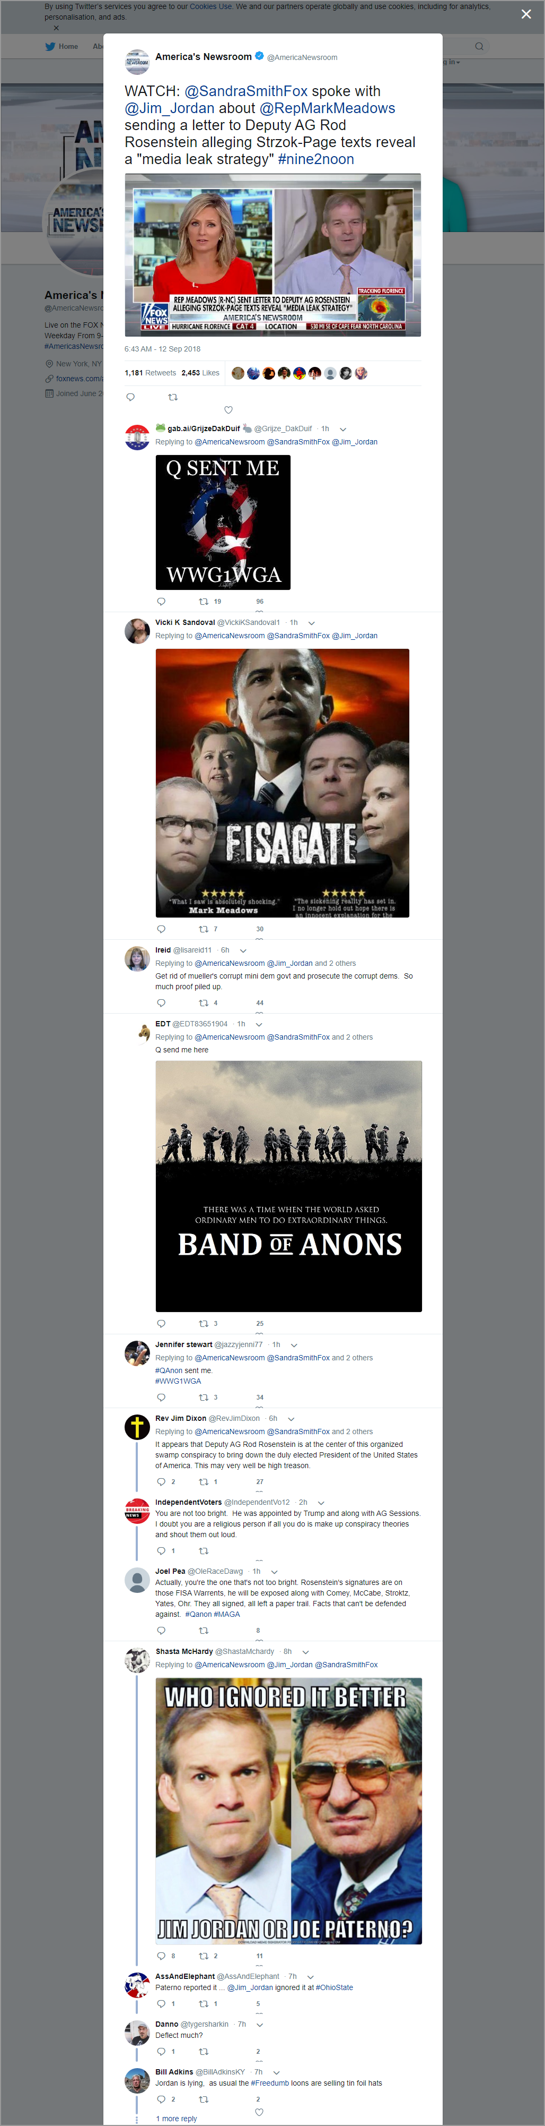Click reply icon under main tweet
545x2126 pixels.
coord(130,397)
